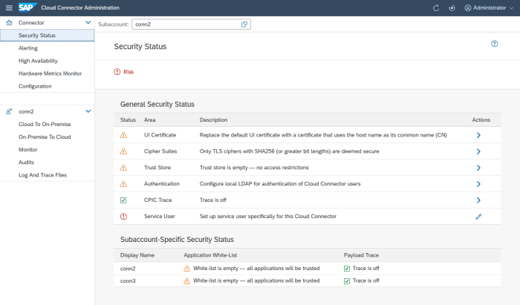Click the restart icon next to refresh
Viewport: 520px width, 305px height.
[452, 8]
